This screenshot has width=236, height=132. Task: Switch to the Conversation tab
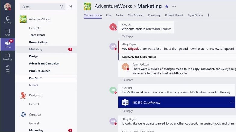(93, 15)
